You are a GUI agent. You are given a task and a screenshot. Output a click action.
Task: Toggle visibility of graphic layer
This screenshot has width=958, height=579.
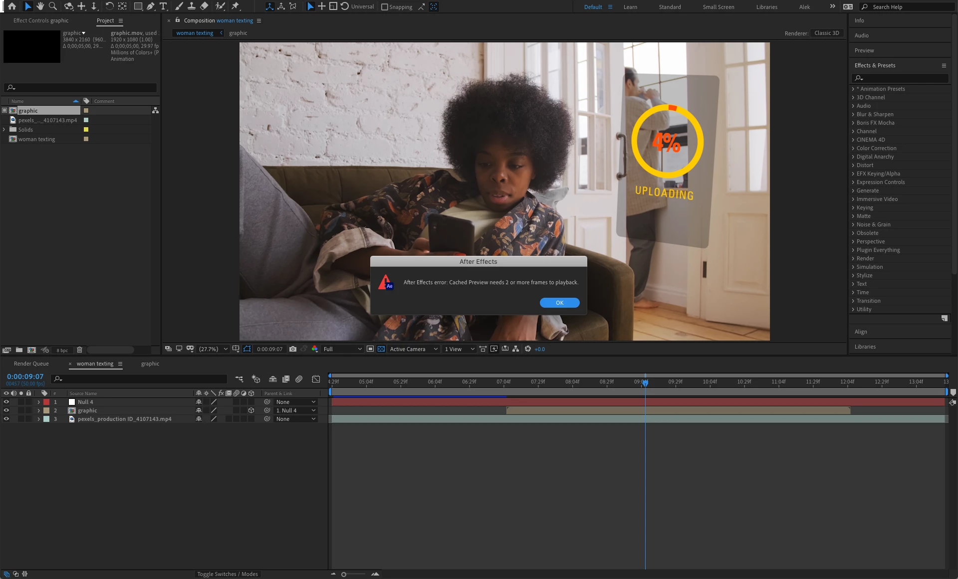click(x=6, y=410)
